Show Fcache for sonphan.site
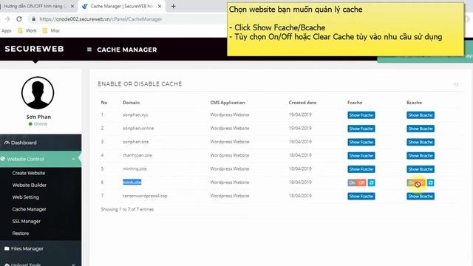The height and width of the screenshot is (266, 473). pyautogui.click(x=361, y=142)
